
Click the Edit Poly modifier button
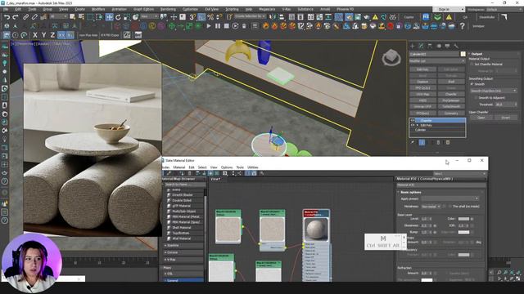click(x=422, y=69)
